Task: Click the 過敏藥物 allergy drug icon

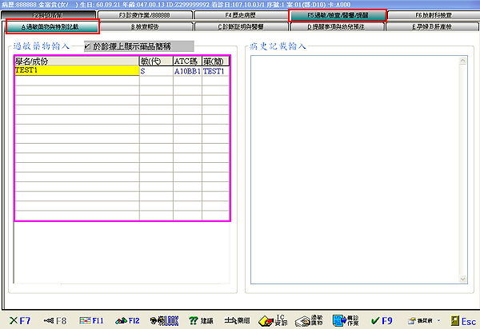Action: pos(309,320)
